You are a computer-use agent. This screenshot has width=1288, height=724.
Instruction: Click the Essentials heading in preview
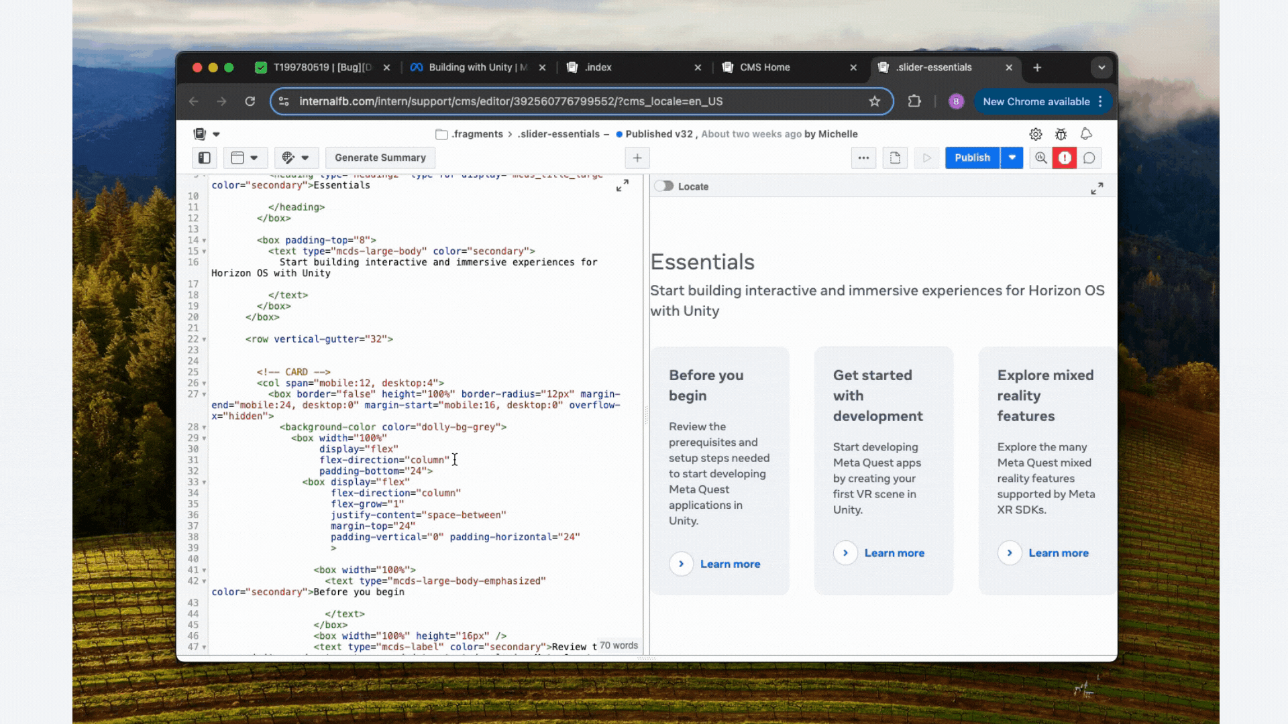tap(702, 262)
